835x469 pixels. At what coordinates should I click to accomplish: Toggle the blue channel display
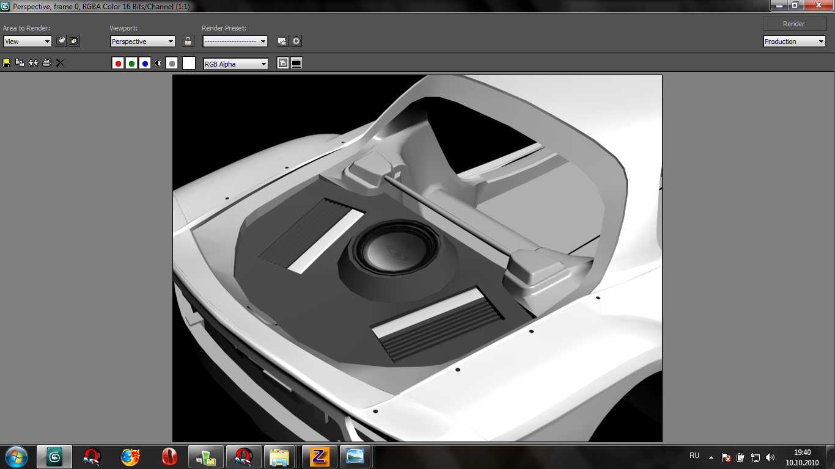[x=145, y=64]
